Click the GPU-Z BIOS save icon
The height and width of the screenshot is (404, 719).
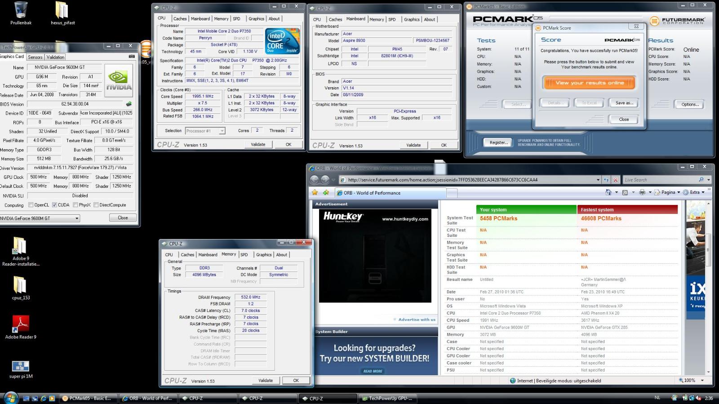[x=129, y=104]
